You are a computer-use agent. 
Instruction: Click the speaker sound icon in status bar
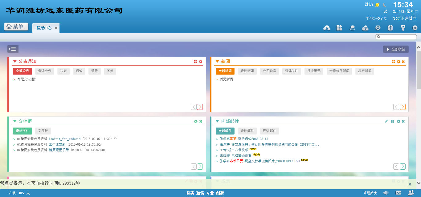point(386,193)
